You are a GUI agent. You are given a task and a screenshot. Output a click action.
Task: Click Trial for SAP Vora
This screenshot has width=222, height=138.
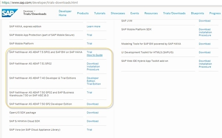(89, 129)
